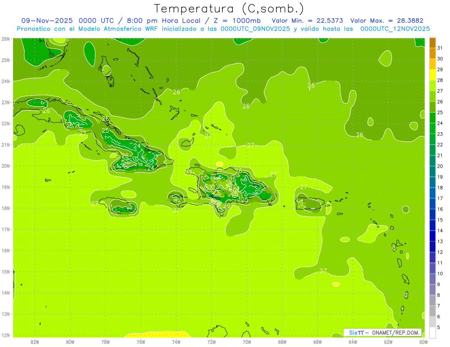Click small yellow warm spot north of Hispaniola
Image resolution: width=450 pixels, height=347 pixels.
tap(219, 164)
